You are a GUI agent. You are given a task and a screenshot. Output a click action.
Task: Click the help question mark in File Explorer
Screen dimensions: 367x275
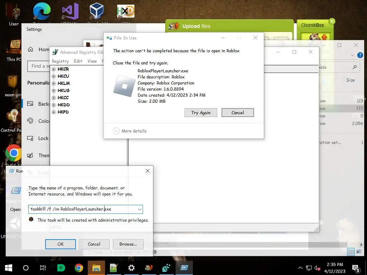tap(360, 55)
